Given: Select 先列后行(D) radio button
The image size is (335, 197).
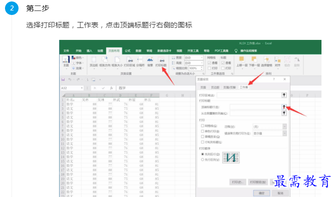Looking at the screenshot, I should point(202,154).
